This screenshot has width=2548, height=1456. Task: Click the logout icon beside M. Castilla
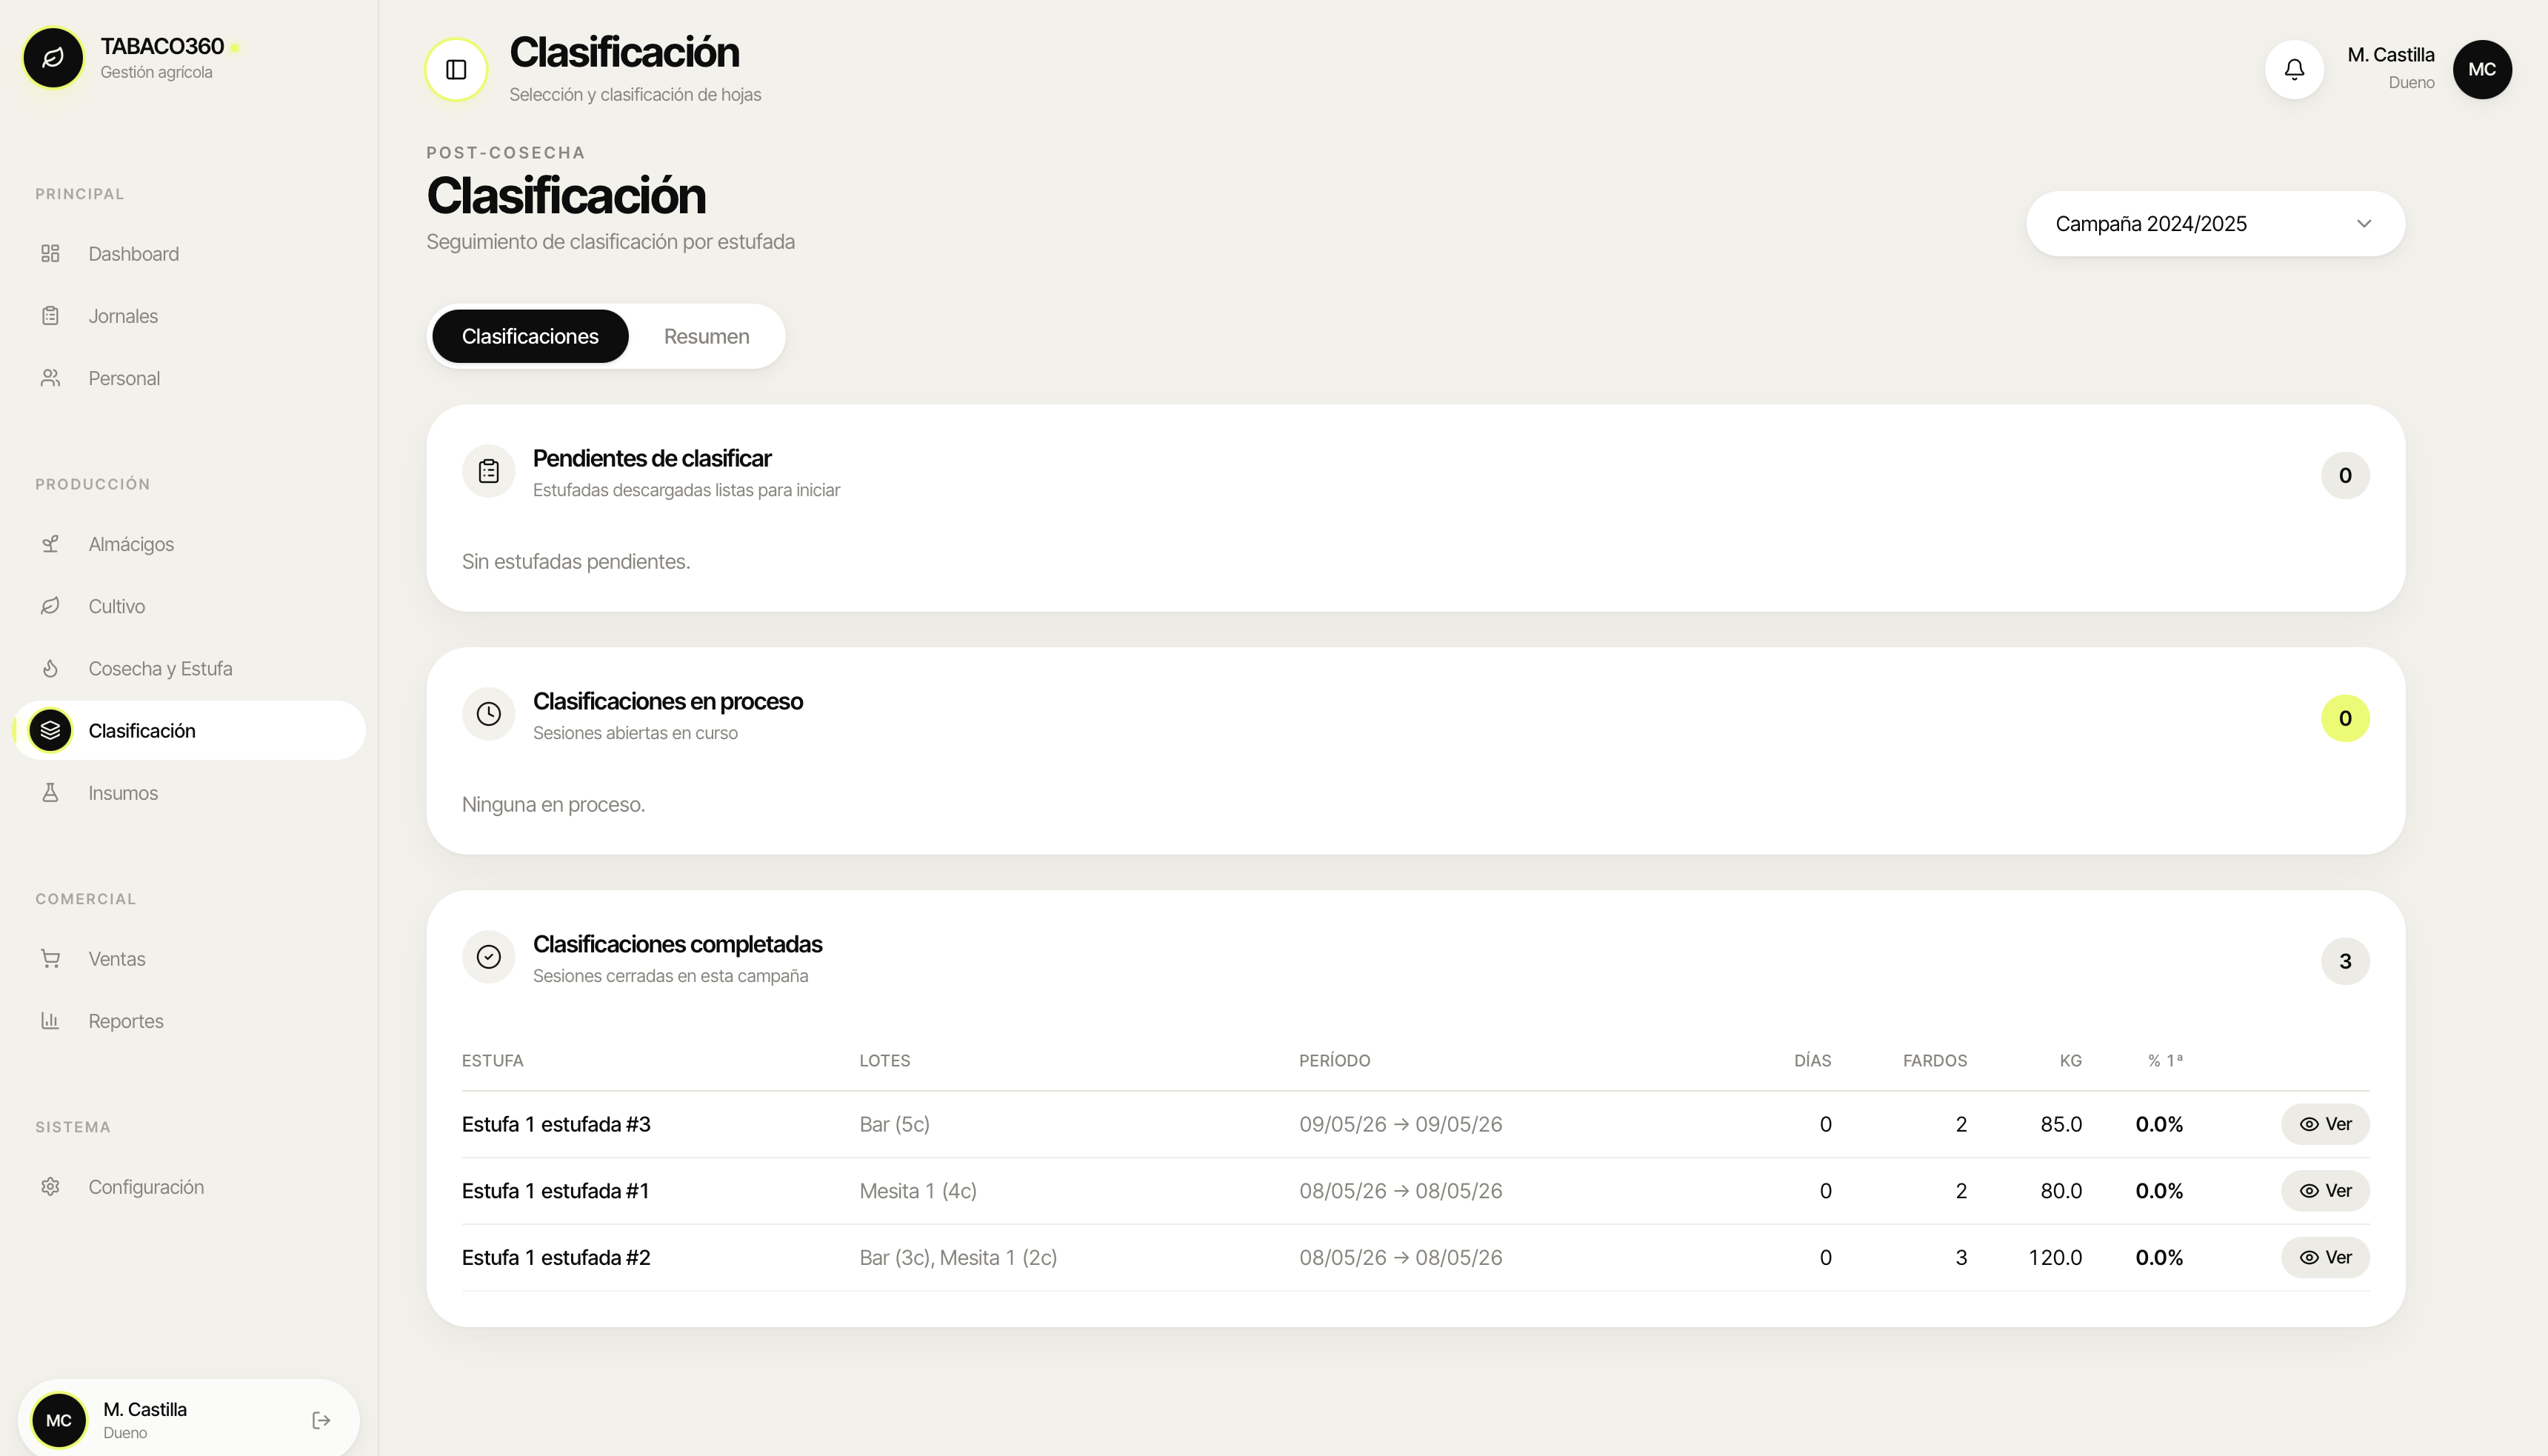coord(321,1420)
